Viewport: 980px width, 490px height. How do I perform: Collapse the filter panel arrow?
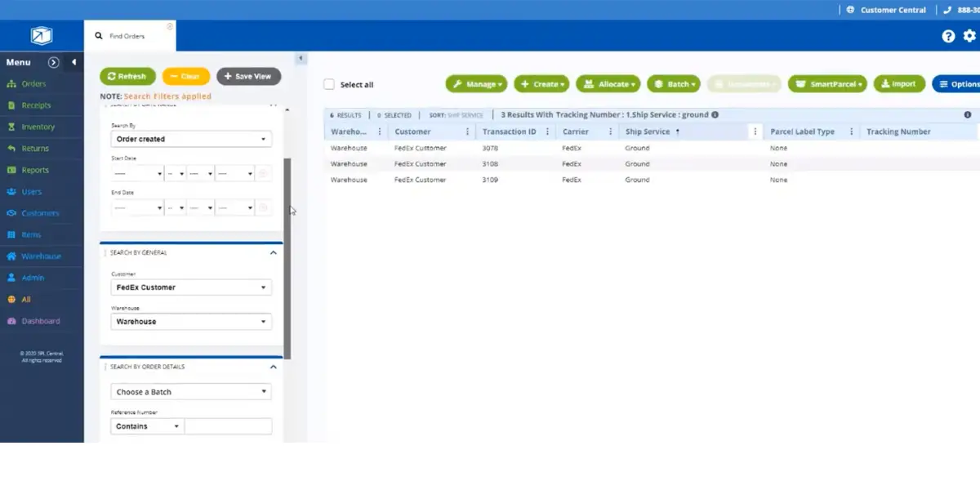pyautogui.click(x=301, y=58)
